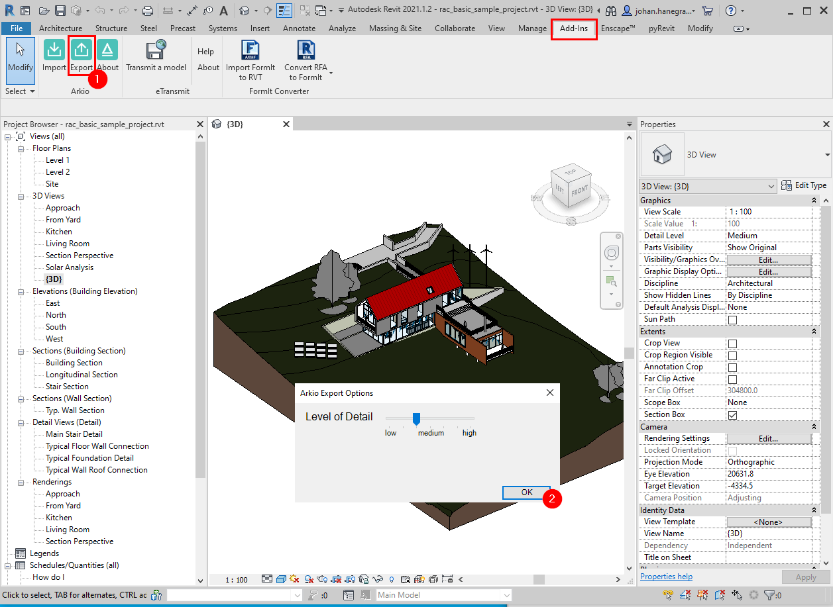The width and height of the screenshot is (833, 607).
Task: Open the File menu tab
Action: tap(17, 28)
